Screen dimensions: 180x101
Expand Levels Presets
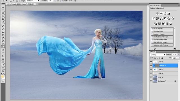click(152, 29)
